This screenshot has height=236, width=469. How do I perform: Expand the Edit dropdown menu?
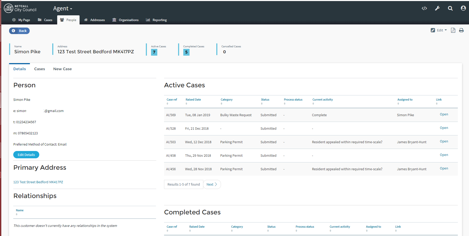pos(439,30)
